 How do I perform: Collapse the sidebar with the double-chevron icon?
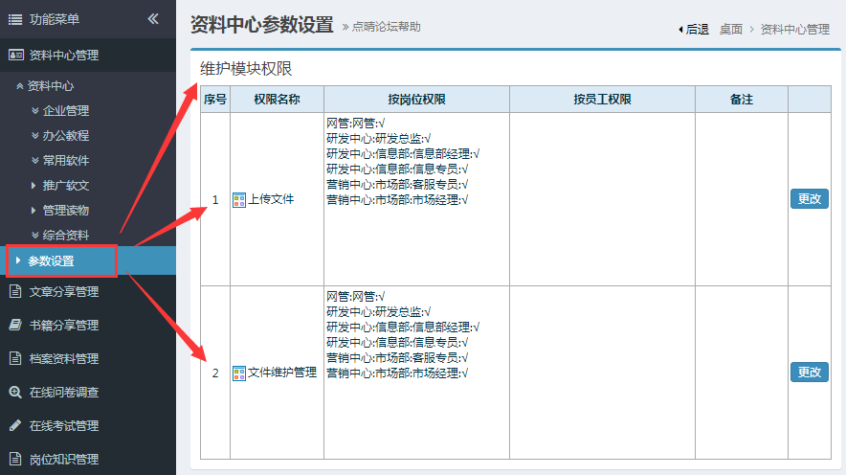tap(153, 19)
